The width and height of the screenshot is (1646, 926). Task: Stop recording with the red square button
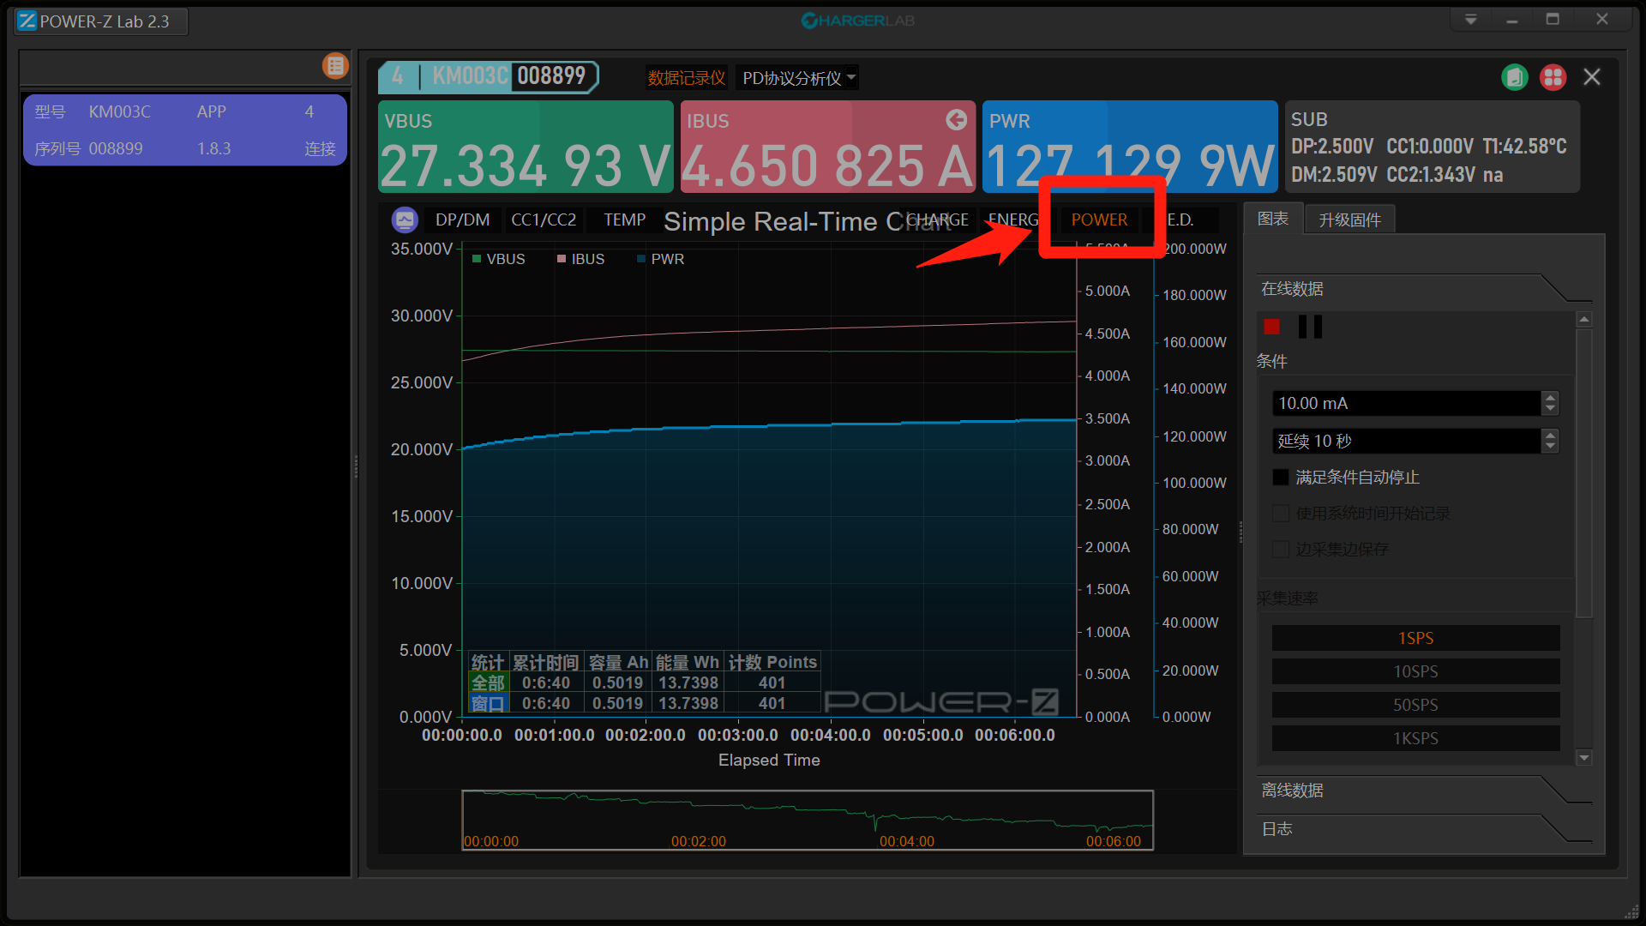click(1271, 327)
